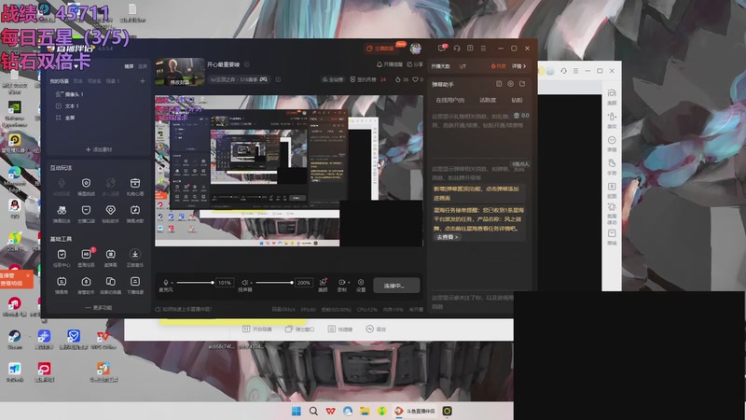Select 场景 1 scene tab
Screen dimensions: 746x420
(x=113, y=81)
